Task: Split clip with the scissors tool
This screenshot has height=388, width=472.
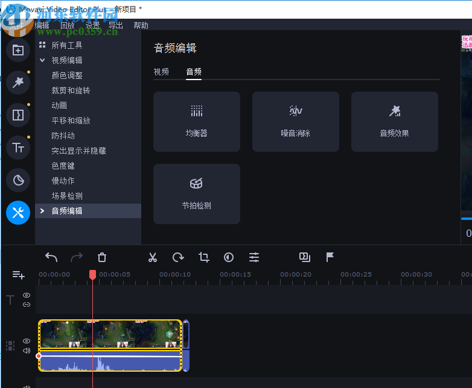Action: pyautogui.click(x=153, y=257)
